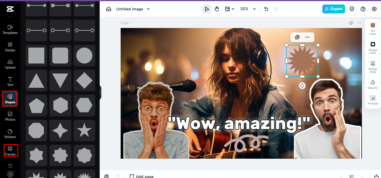Select the Shapes sidebar tab
The image size is (381, 178).
pyautogui.click(x=10, y=99)
